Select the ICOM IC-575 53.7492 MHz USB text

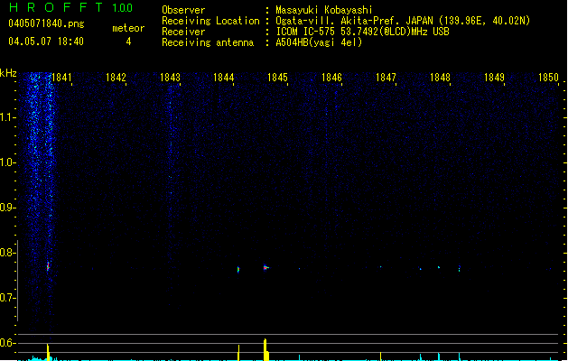pos(362,32)
